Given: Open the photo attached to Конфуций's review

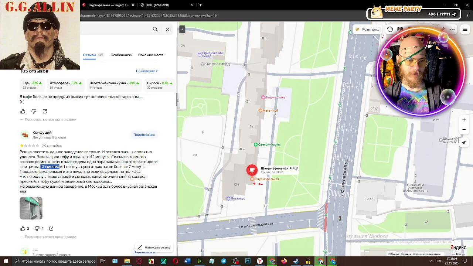Looking at the screenshot, I should [31, 208].
